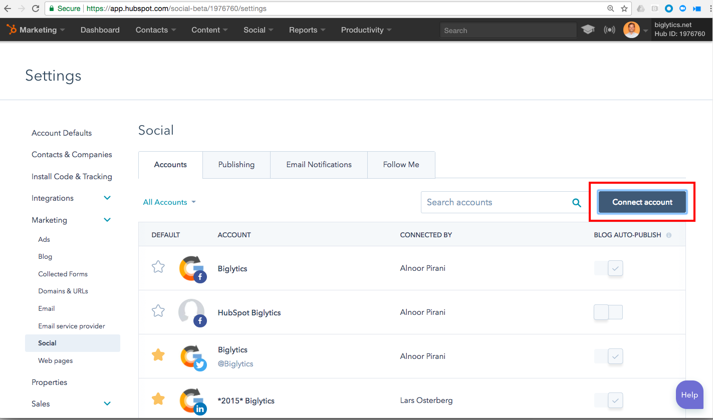Open the Marketing hub dropdown

point(42,30)
